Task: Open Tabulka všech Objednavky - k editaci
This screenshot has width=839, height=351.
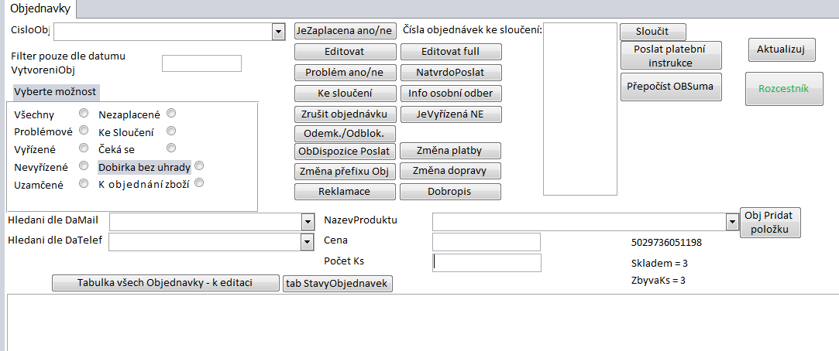Action: click(164, 283)
